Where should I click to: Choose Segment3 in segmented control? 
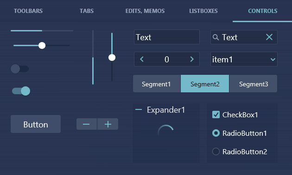point(253,84)
